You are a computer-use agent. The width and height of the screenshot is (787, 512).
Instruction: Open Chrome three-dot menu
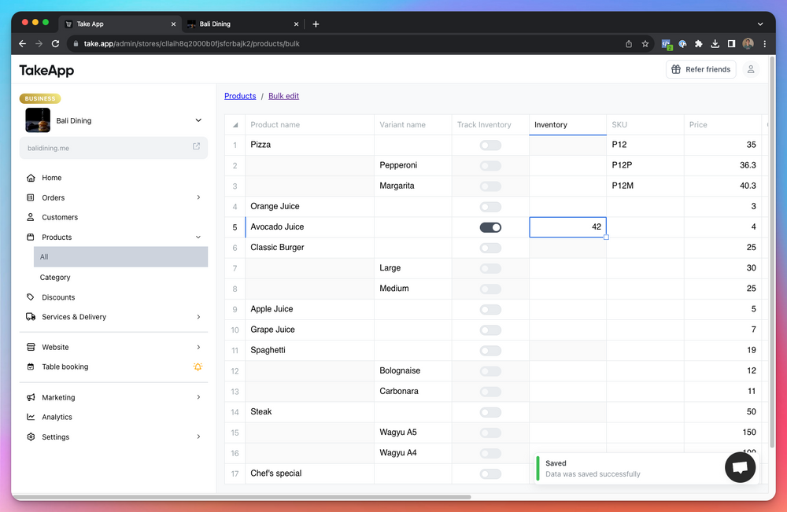[764, 43]
